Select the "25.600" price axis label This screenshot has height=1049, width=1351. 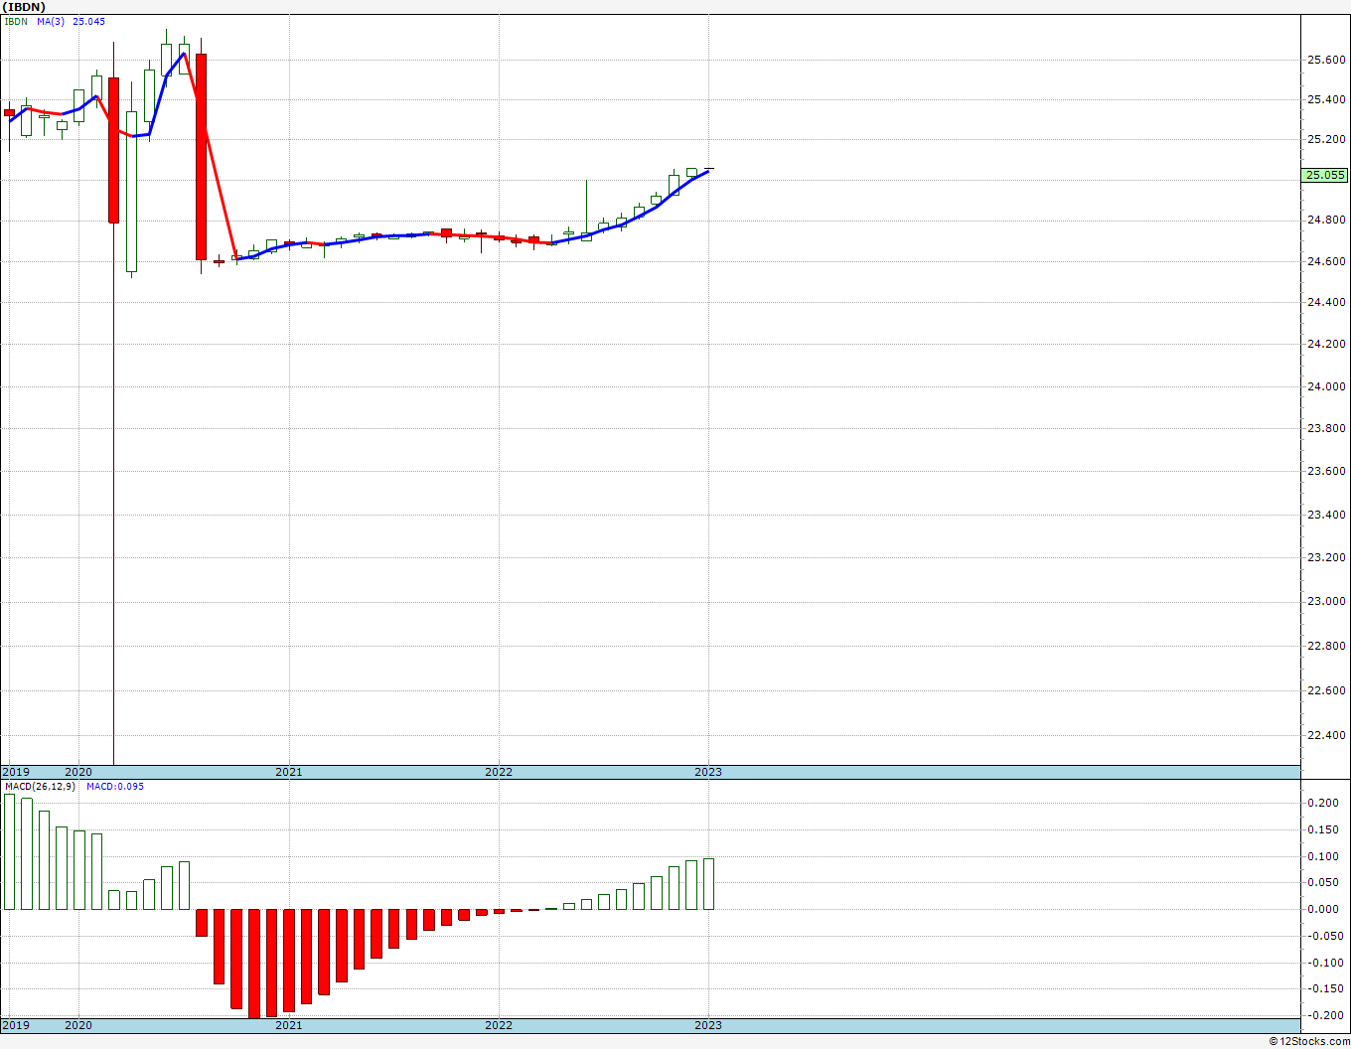1326,60
